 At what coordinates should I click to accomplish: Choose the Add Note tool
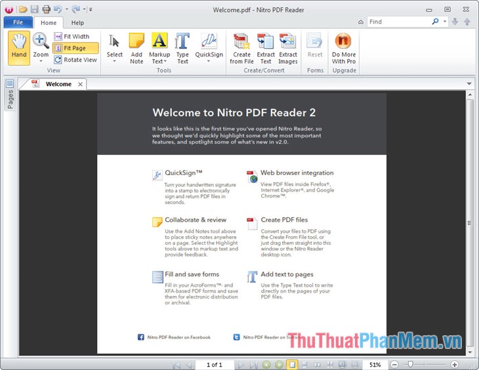tap(136, 49)
